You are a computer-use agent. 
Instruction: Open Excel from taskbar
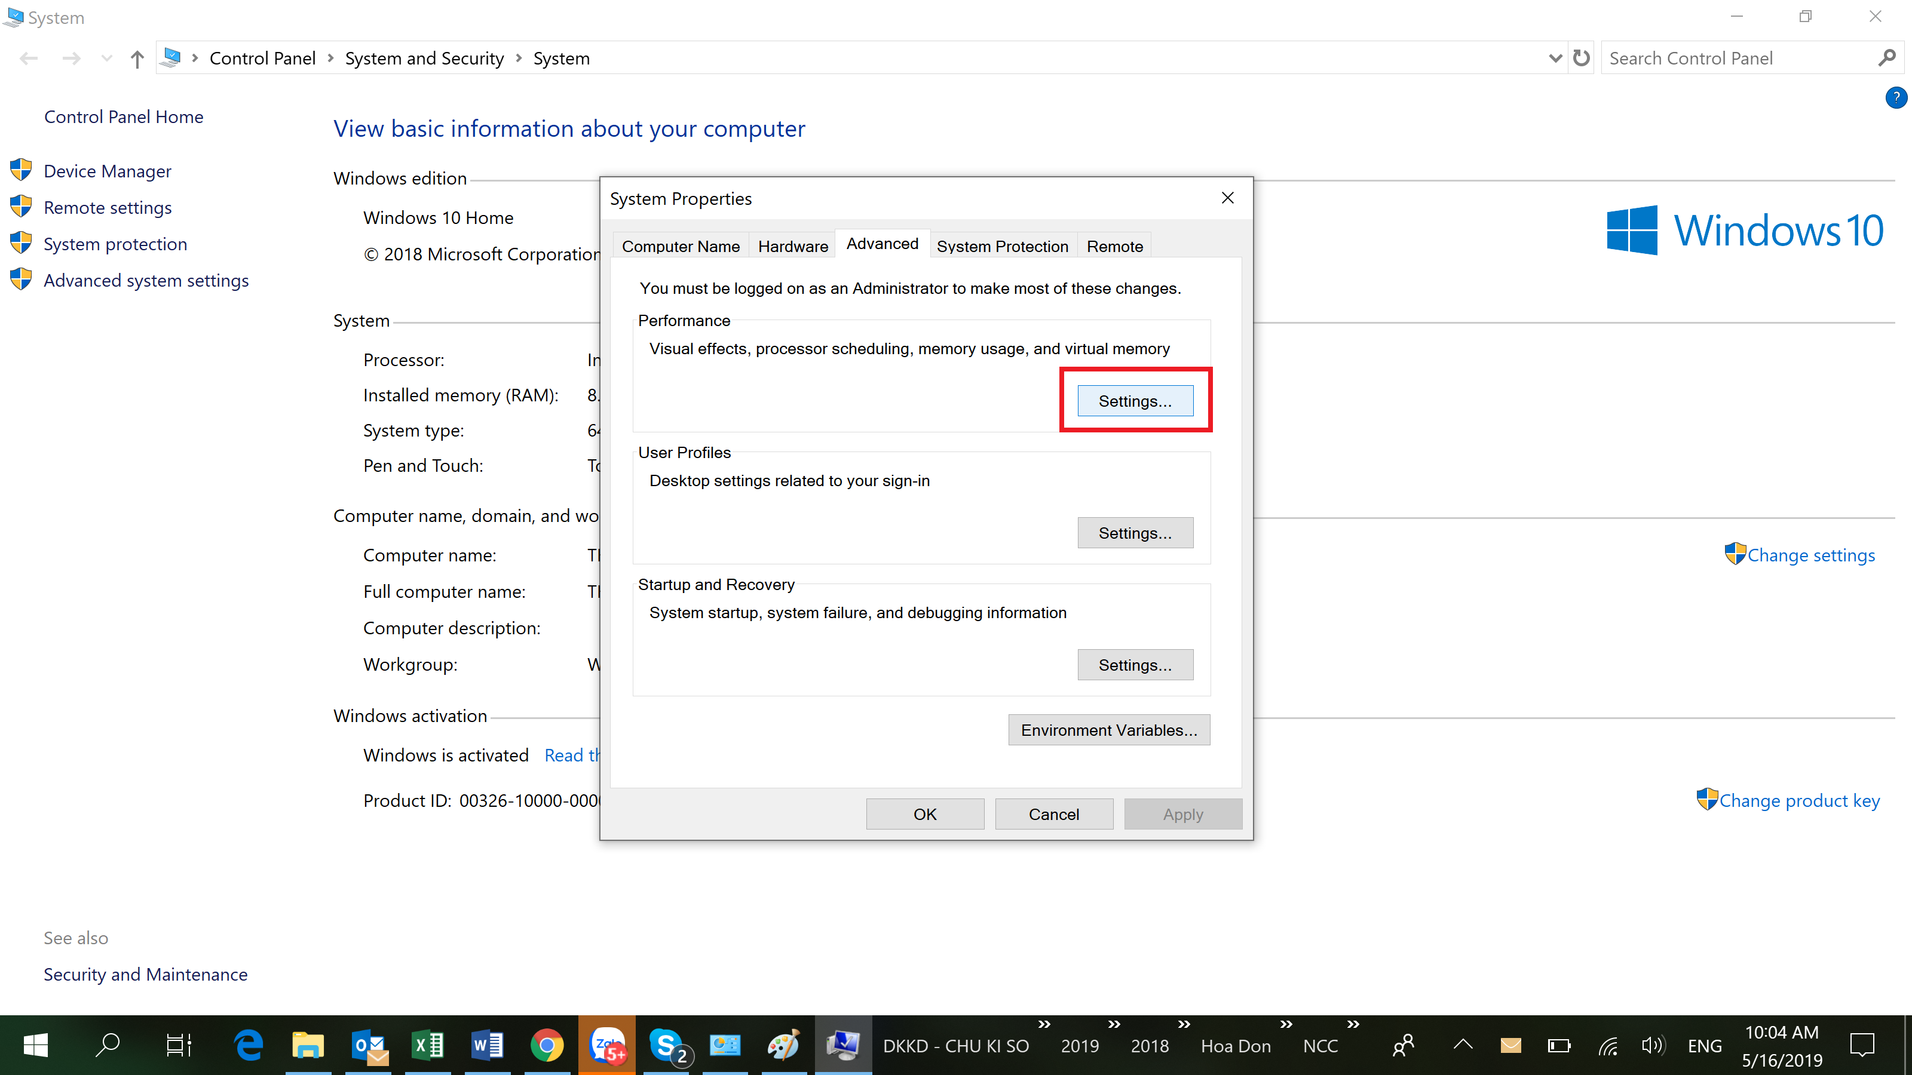[428, 1045]
